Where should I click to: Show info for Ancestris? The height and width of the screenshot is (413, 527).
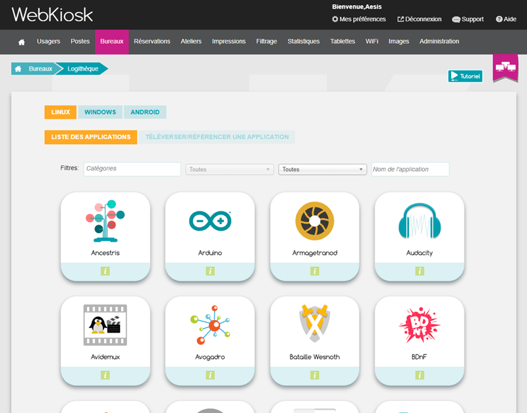click(105, 271)
